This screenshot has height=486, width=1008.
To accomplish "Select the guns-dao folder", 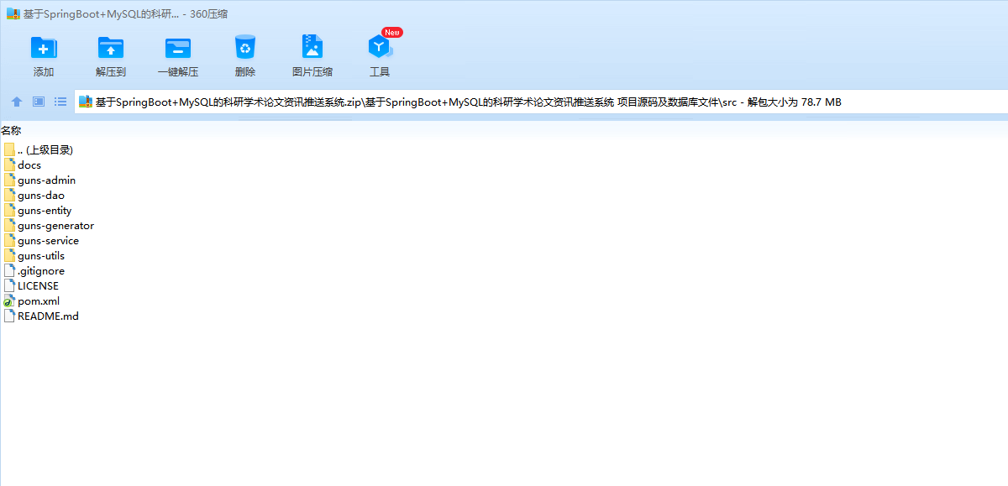I will coord(34,195).
